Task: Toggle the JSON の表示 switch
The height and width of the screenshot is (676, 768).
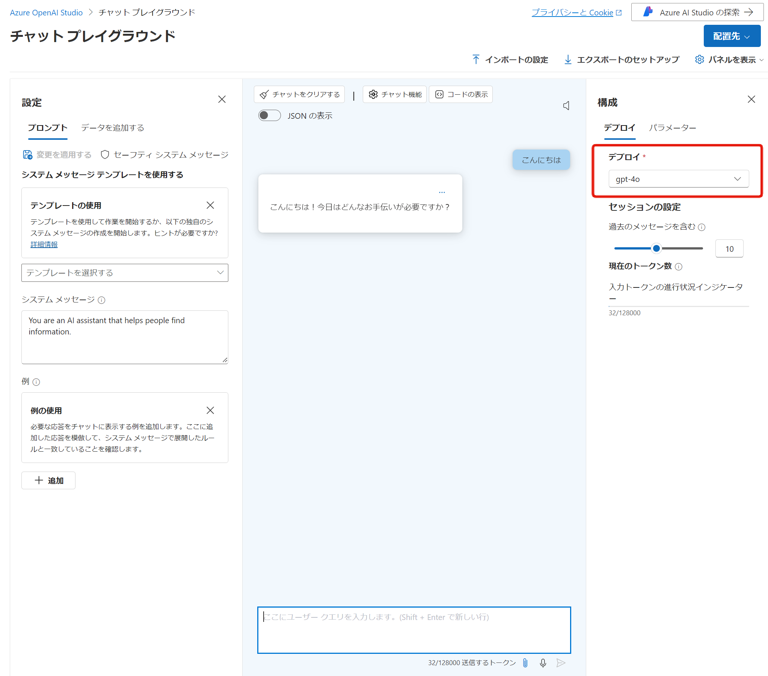Action: click(x=269, y=115)
